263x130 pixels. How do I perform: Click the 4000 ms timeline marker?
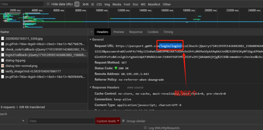pyautogui.click(x=37, y=10)
